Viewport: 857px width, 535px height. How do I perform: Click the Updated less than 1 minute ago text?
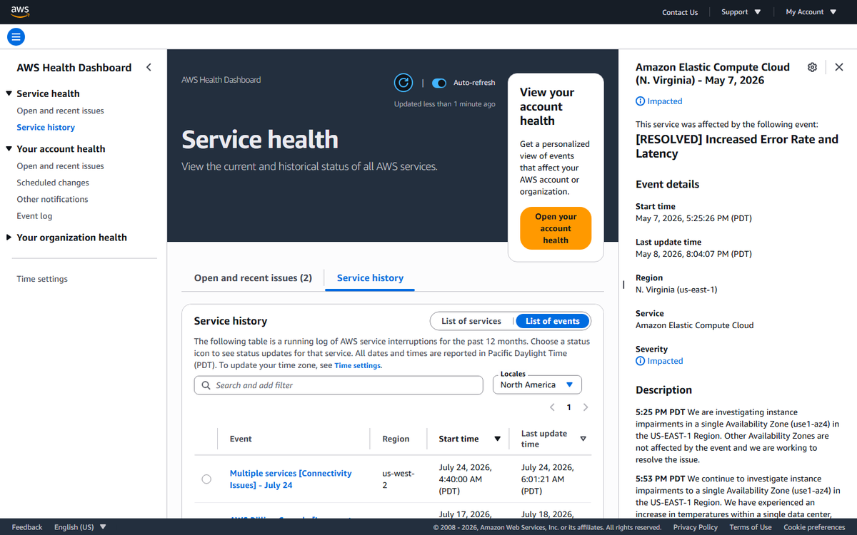(444, 104)
